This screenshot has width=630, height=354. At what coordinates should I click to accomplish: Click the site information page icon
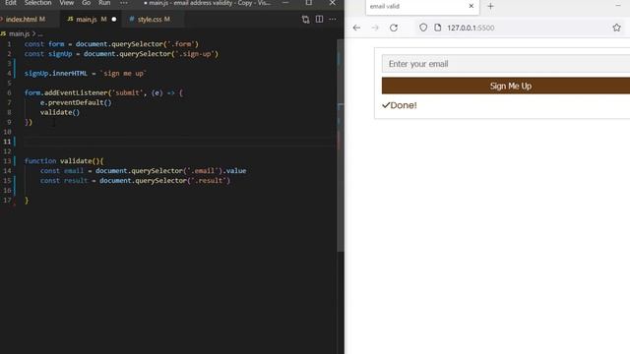pos(437,28)
